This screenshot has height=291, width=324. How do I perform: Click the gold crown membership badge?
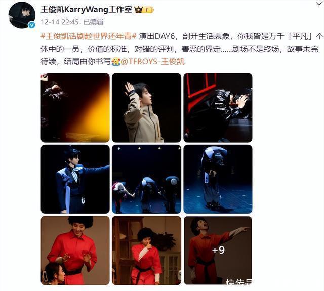(144, 10)
